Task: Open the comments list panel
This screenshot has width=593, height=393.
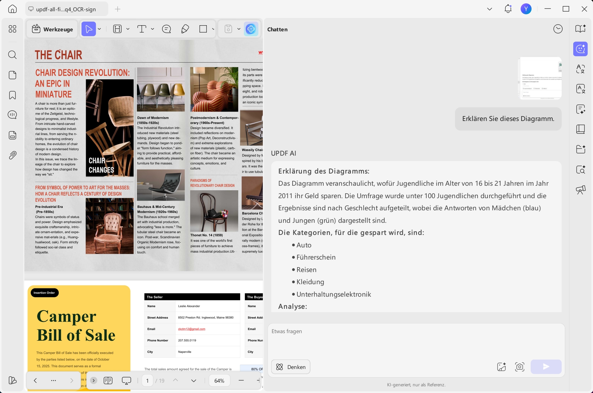Action: tap(12, 115)
